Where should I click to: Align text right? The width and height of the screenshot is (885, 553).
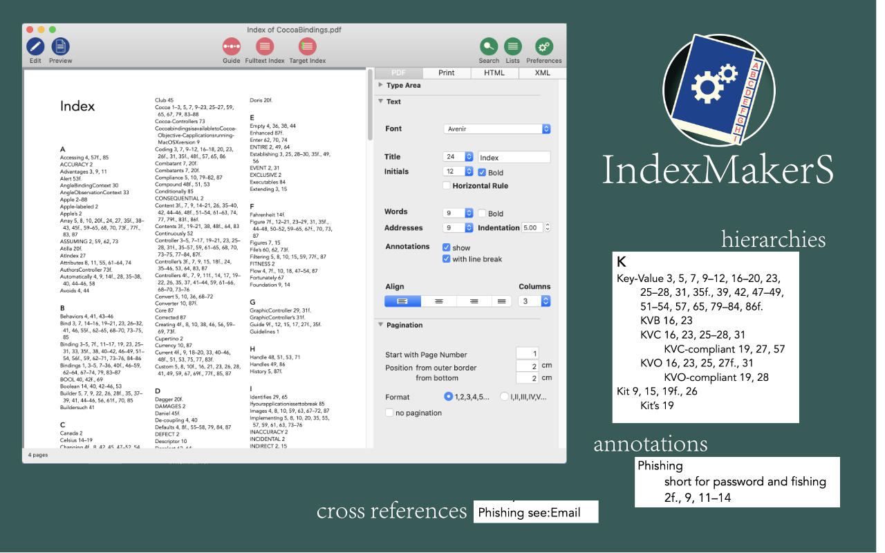474,301
